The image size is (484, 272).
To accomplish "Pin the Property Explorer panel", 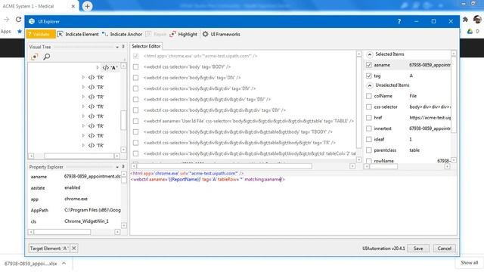I will [x=123, y=166].
